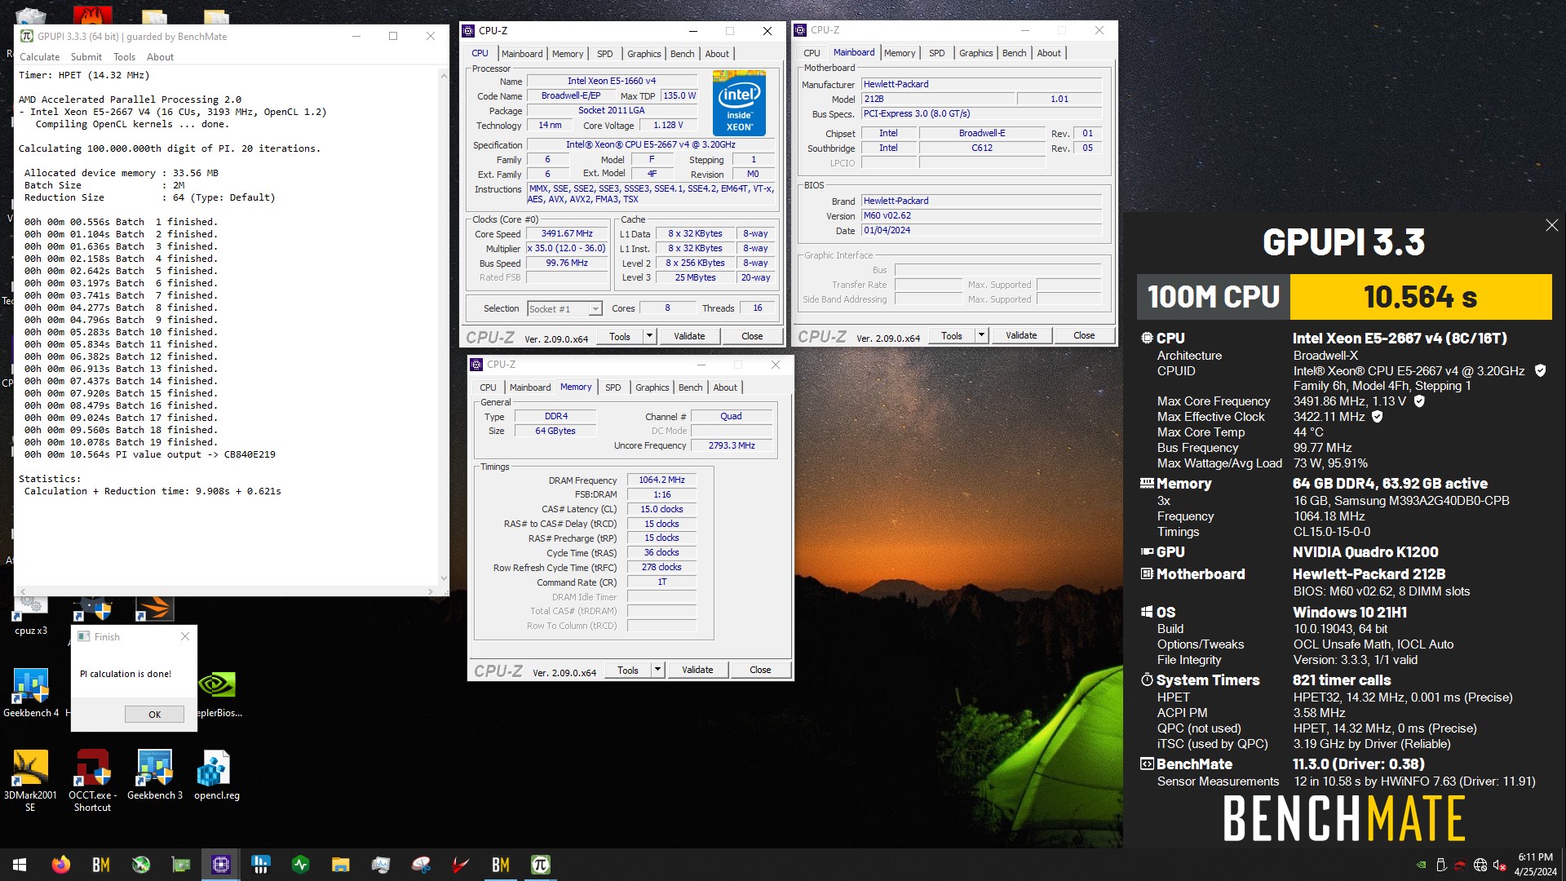Open Tools dropdown arrow in CPU-Z Mainboard window
Viewport: 1566px width, 881px height.
click(981, 335)
